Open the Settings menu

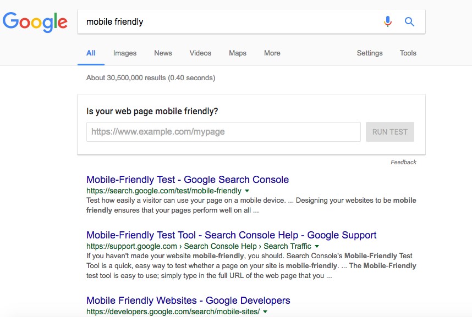(370, 53)
